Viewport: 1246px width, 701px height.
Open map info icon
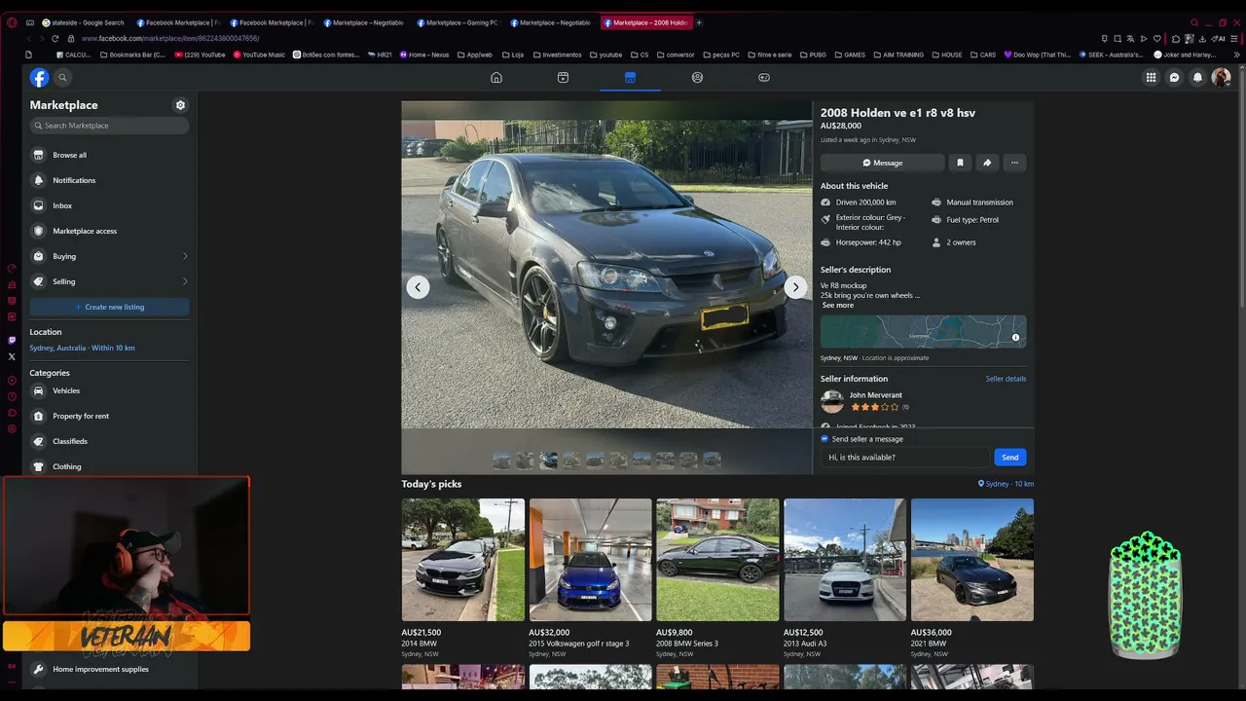tap(1015, 338)
